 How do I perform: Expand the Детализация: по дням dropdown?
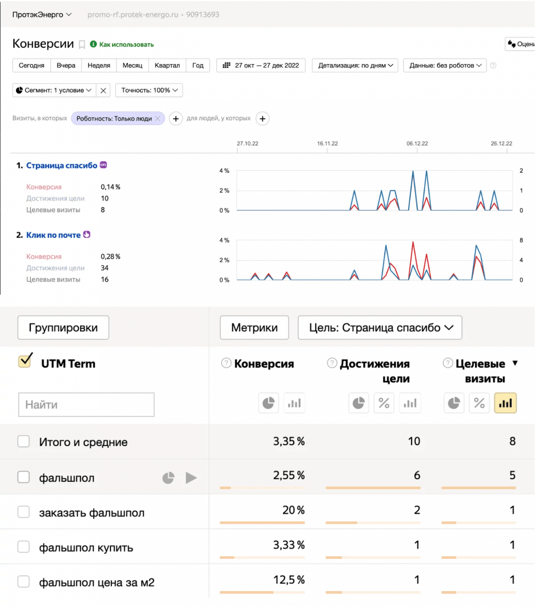355,65
